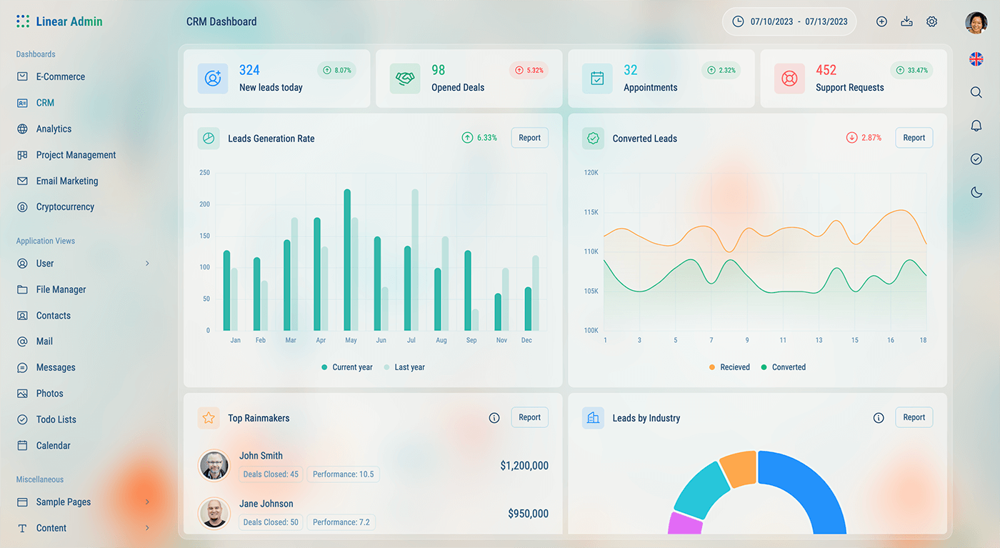Click the Messages chat bubble icon
The width and height of the screenshot is (1000, 548).
tap(22, 367)
